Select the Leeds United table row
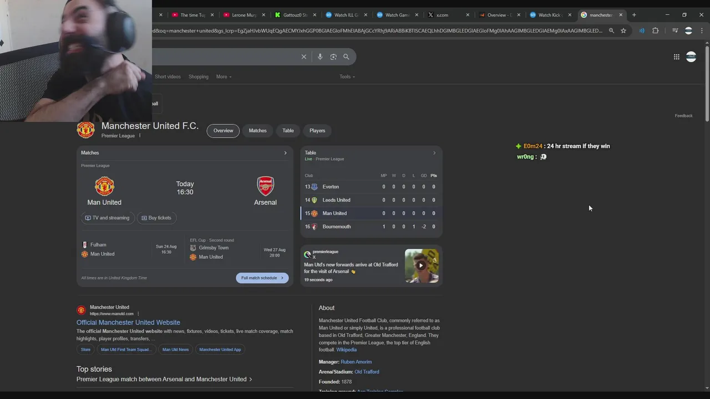This screenshot has height=399, width=710. [371, 200]
